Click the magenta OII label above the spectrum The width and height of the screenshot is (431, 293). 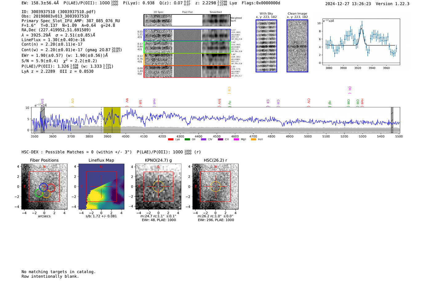tap(350, 90)
